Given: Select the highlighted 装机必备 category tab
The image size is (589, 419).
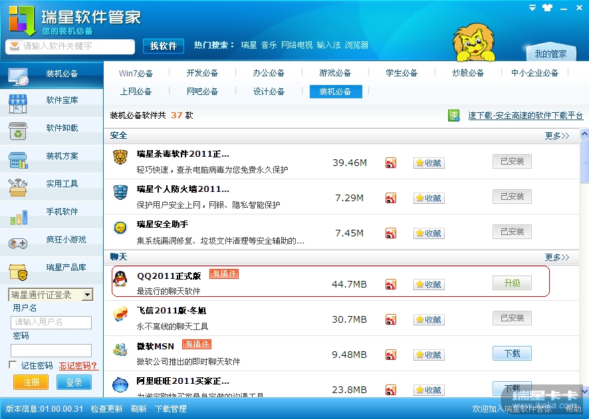Looking at the screenshot, I should tap(336, 92).
